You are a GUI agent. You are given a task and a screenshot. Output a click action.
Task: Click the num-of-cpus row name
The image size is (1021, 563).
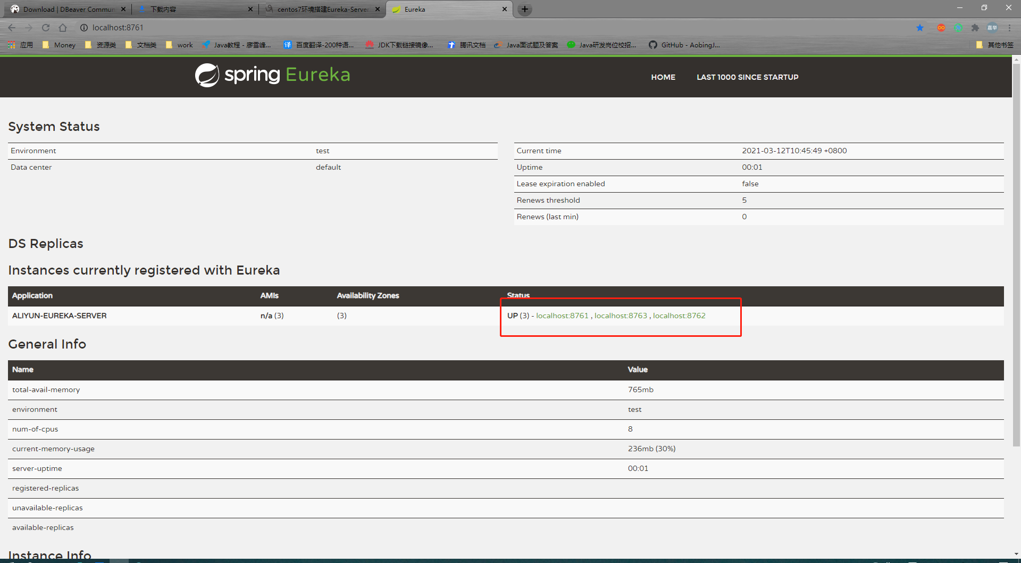coord(35,429)
